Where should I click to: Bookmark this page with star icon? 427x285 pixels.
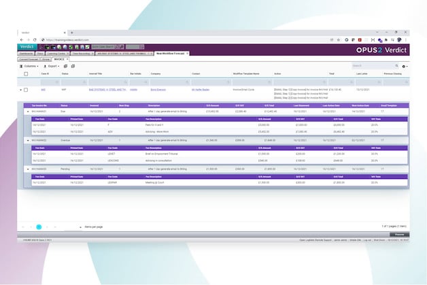pos(339,39)
